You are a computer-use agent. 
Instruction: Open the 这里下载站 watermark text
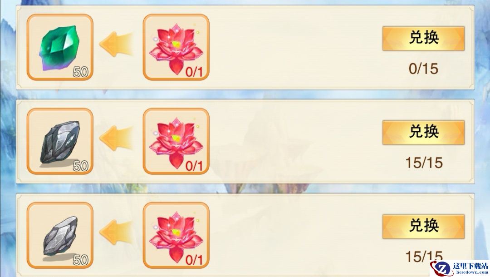(470, 266)
